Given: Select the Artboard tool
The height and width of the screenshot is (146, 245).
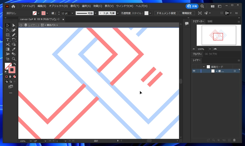Looking at the screenshot, I should click(7, 59).
